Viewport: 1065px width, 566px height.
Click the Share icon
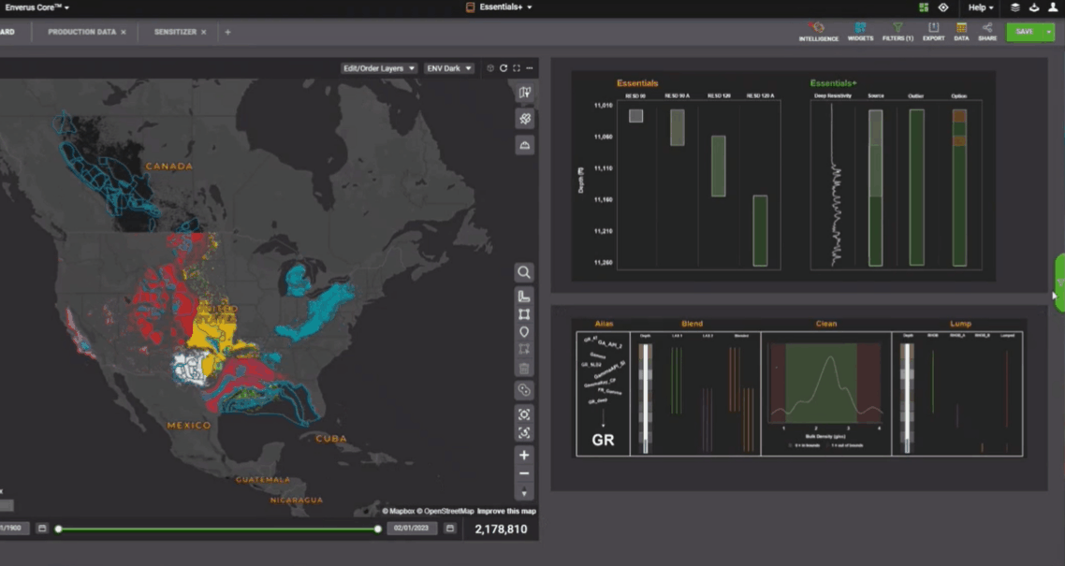tap(987, 31)
